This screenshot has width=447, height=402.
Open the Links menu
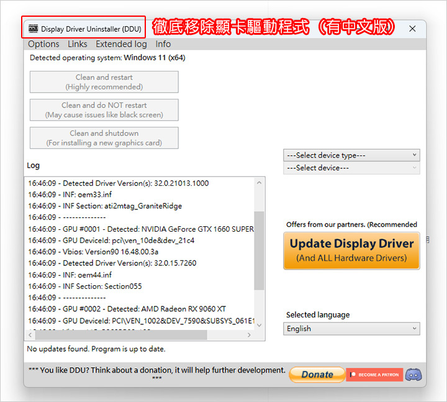[77, 44]
